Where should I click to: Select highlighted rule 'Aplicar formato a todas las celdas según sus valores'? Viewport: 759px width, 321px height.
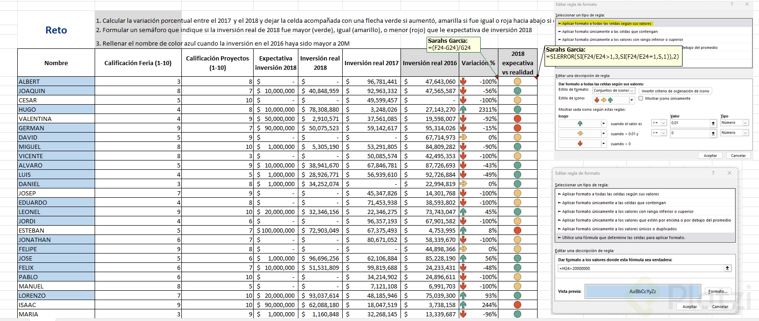pyautogui.click(x=654, y=23)
